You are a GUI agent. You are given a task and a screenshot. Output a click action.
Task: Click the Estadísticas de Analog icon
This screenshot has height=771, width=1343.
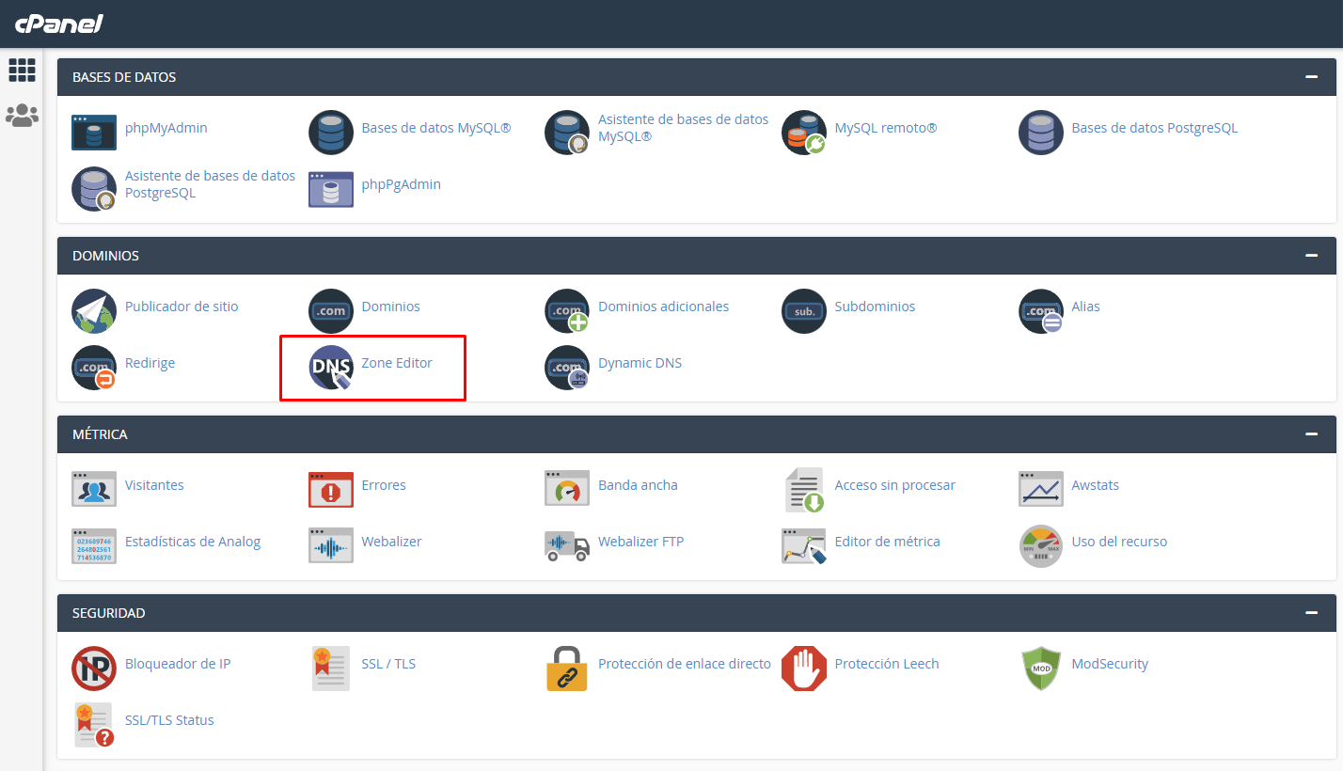pyautogui.click(x=94, y=546)
